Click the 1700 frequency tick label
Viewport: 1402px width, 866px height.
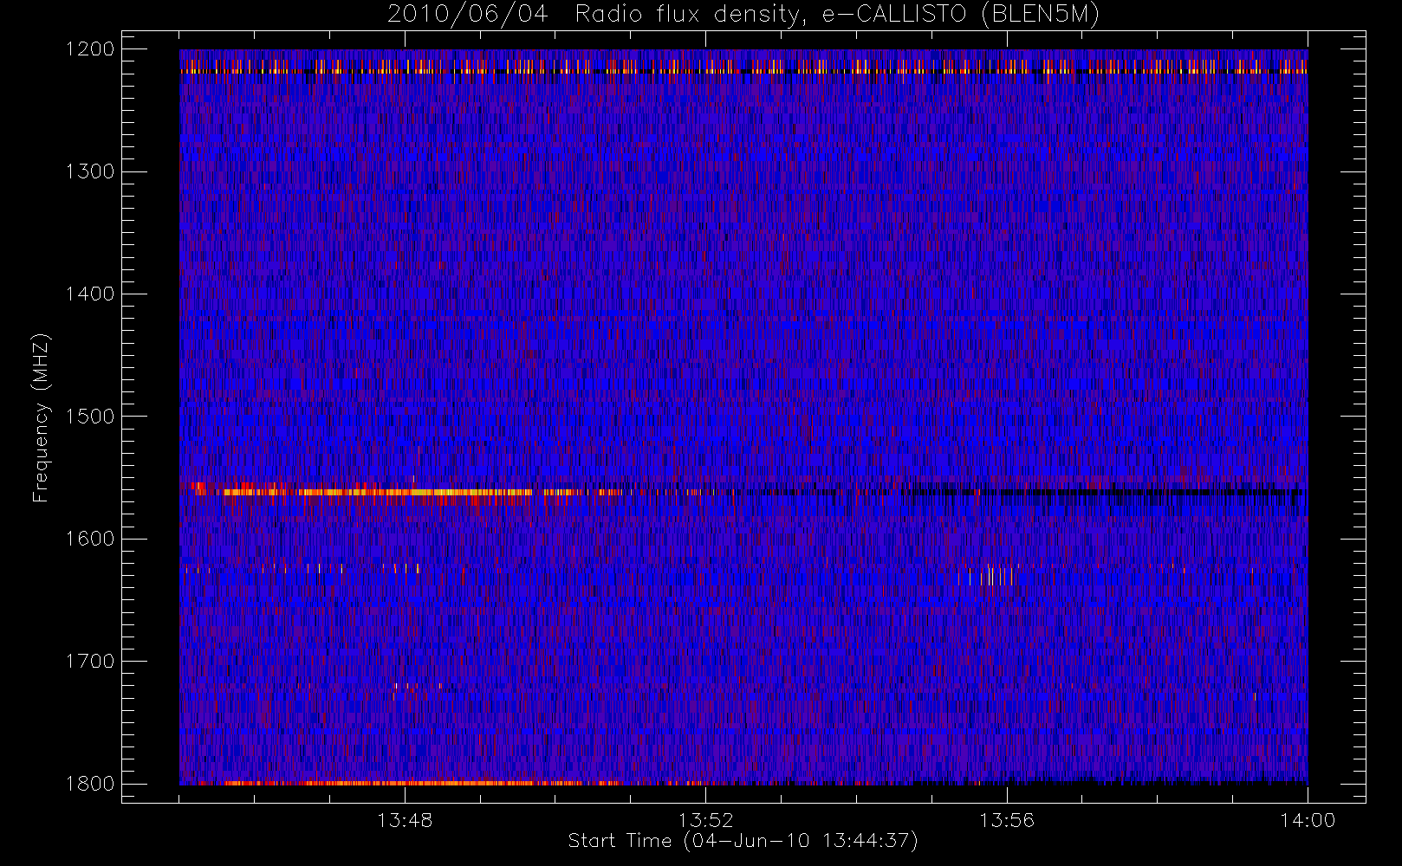tap(90, 662)
